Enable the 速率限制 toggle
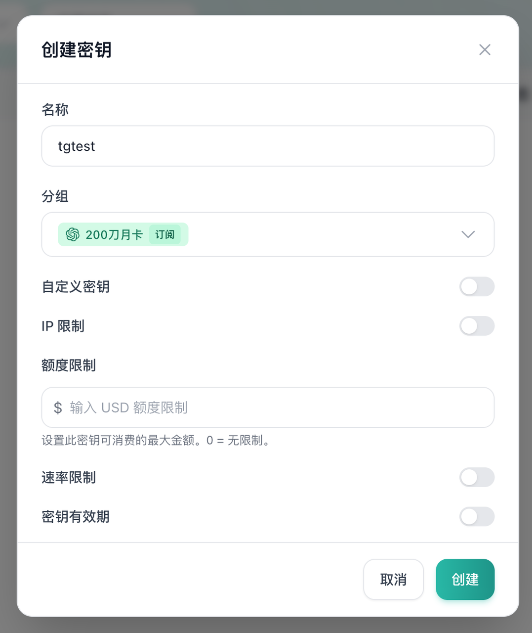 pos(477,477)
